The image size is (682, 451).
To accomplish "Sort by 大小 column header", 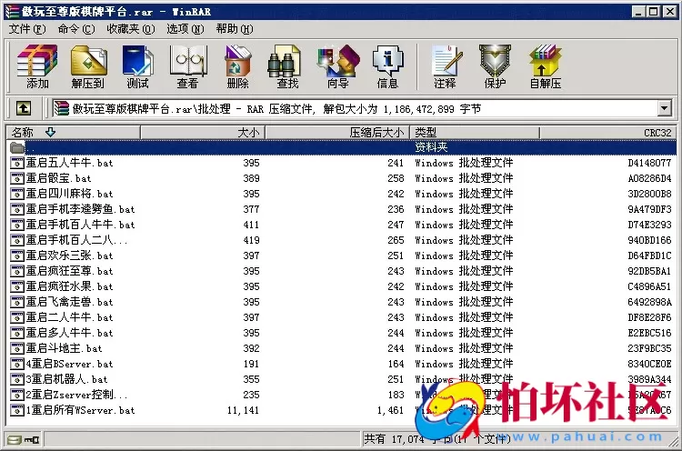I will (x=203, y=132).
